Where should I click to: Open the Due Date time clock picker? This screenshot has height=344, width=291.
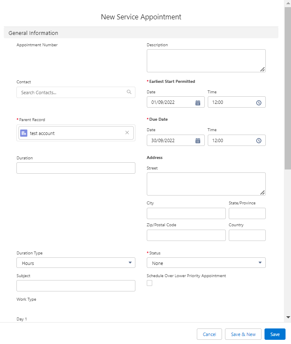pyautogui.click(x=259, y=140)
